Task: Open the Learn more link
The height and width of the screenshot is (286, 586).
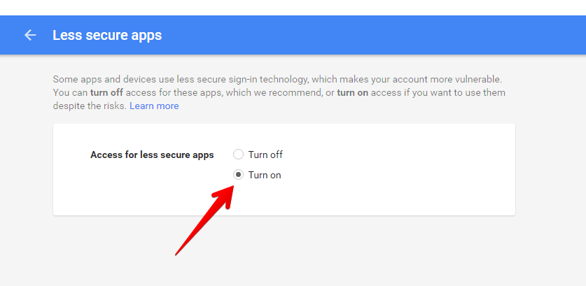Action: point(154,106)
